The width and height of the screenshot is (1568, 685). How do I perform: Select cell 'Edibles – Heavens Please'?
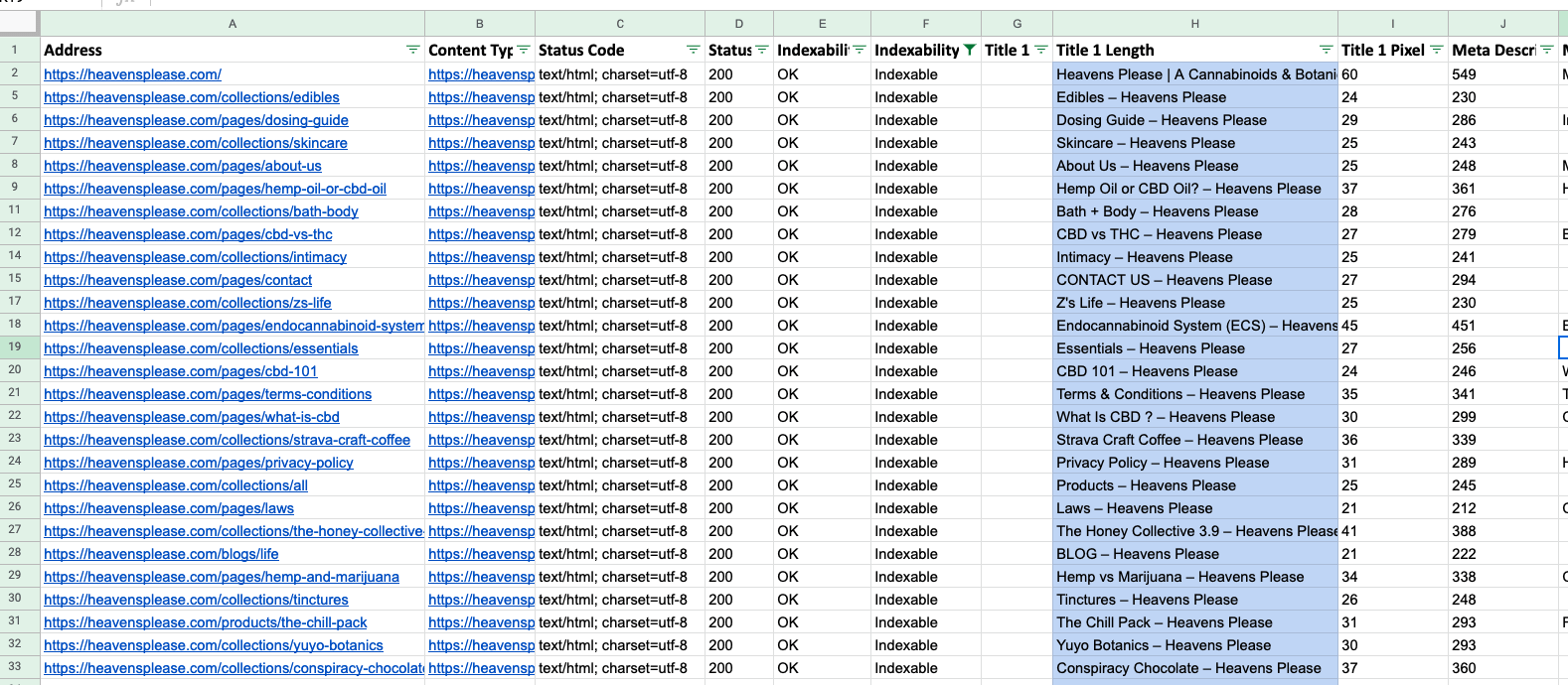1195,97
